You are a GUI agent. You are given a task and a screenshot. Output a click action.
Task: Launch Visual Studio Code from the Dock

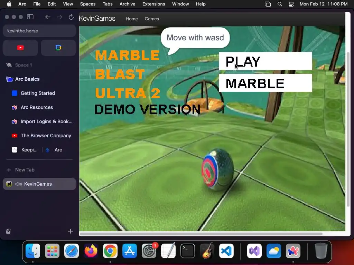click(226, 251)
